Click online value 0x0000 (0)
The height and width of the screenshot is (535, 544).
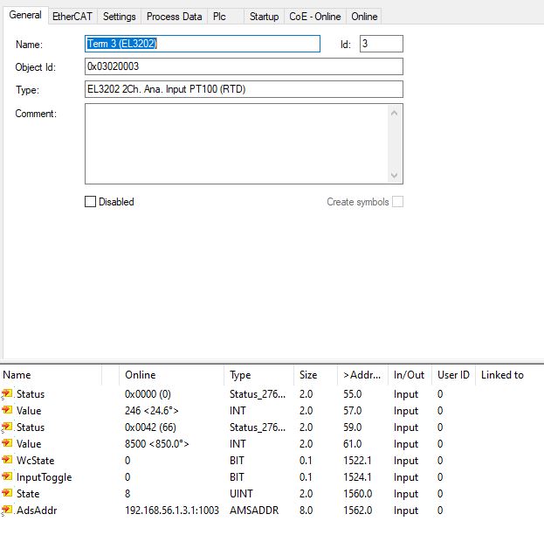click(x=148, y=394)
